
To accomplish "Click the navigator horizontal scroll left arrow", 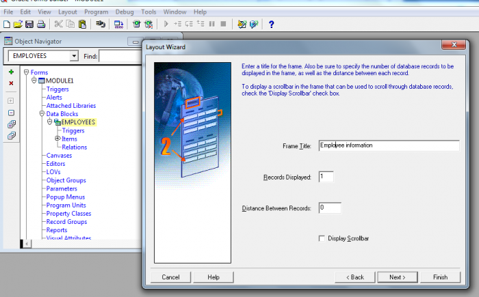I will point(27,244).
